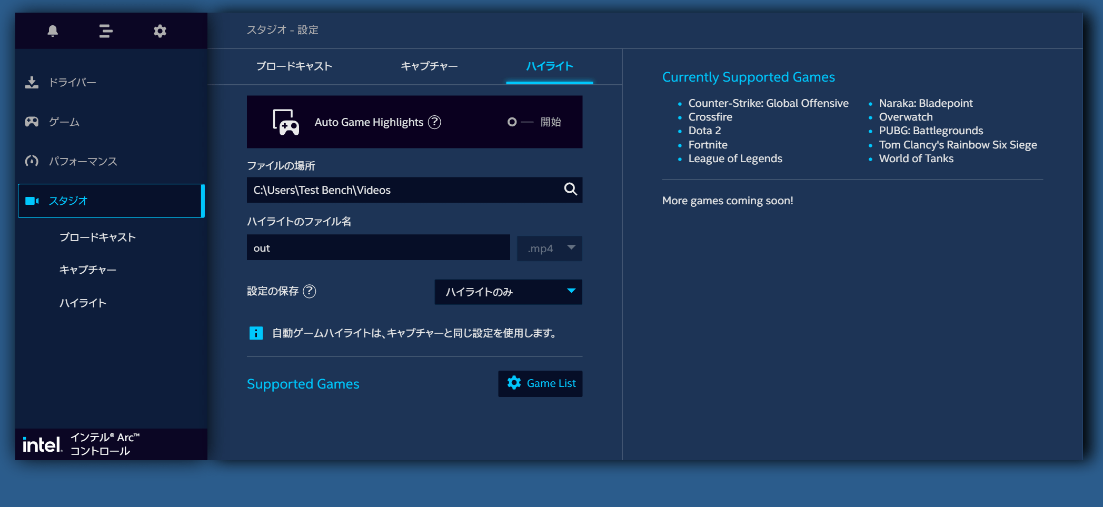Click 'Tom Clancy's Rainbow Six Siege' entry
1103x507 pixels.
(958, 145)
